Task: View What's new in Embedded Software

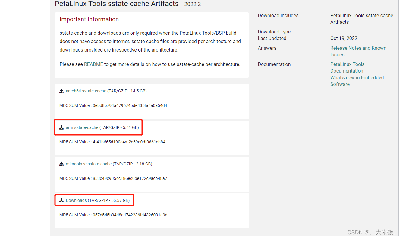Action: [357, 81]
